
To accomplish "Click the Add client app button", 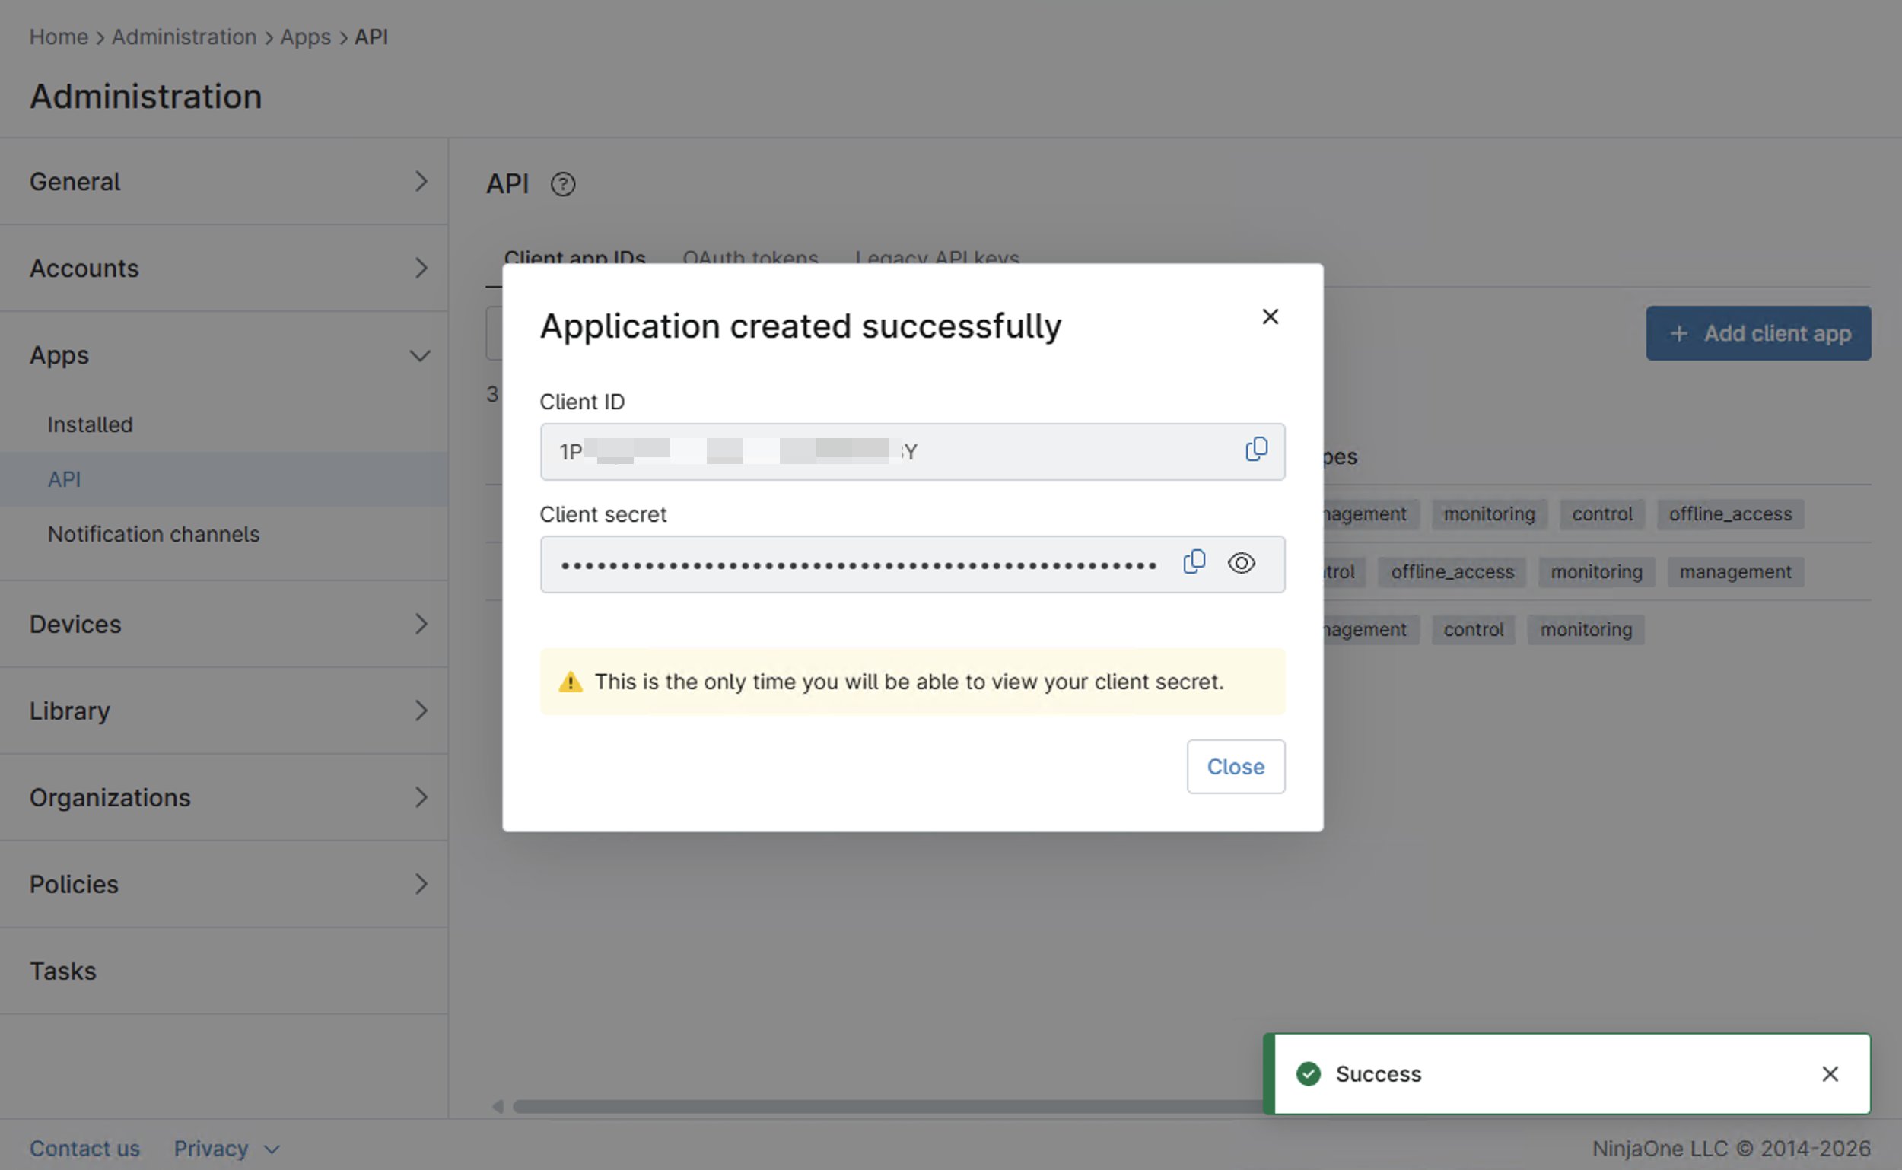I will click(x=1758, y=333).
